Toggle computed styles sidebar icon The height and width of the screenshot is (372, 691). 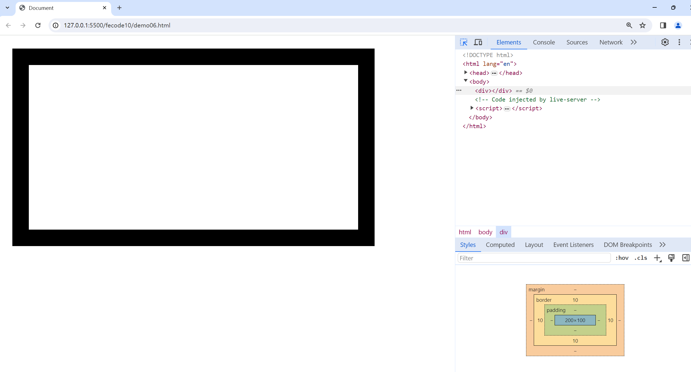pyautogui.click(x=686, y=258)
